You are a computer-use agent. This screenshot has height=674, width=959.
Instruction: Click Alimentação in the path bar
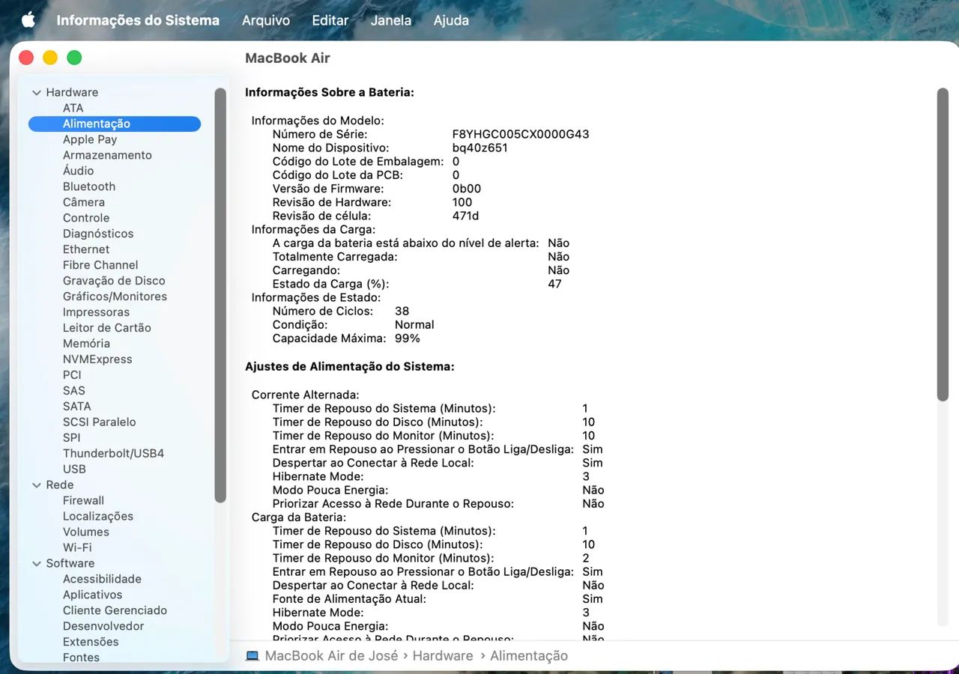pyautogui.click(x=529, y=656)
